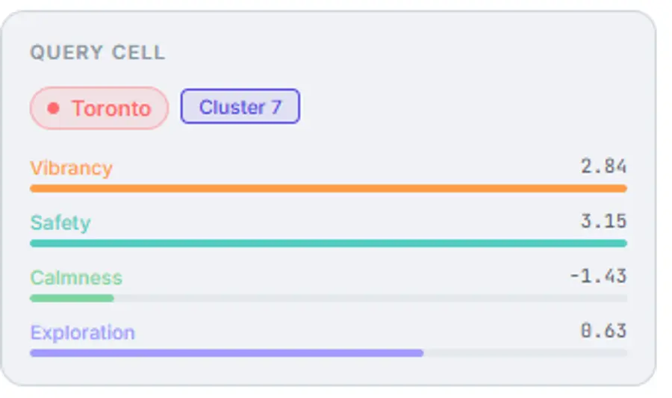Click the gray unfilled Calmness track
The image size is (672, 398).
click(373, 298)
